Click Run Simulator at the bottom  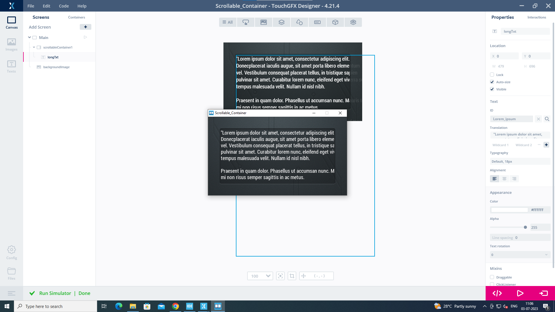pos(55,293)
